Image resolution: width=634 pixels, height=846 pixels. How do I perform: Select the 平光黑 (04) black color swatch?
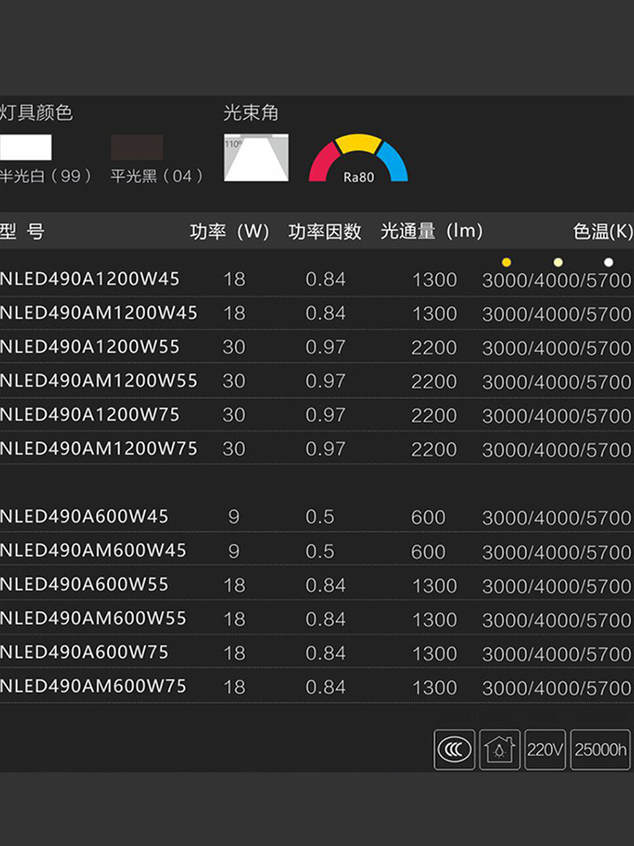point(137,147)
